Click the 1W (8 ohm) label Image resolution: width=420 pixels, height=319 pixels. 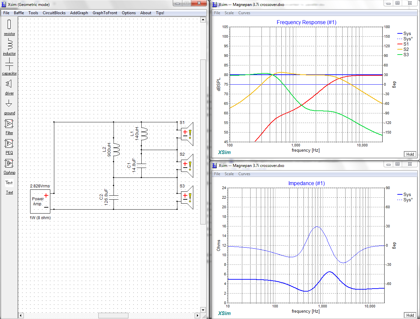pyautogui.click(x=40, y=218)
